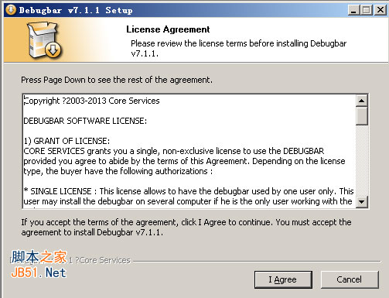Click the Press Page Down instruction text
This screenshot has width=389, height=298.
117,80
